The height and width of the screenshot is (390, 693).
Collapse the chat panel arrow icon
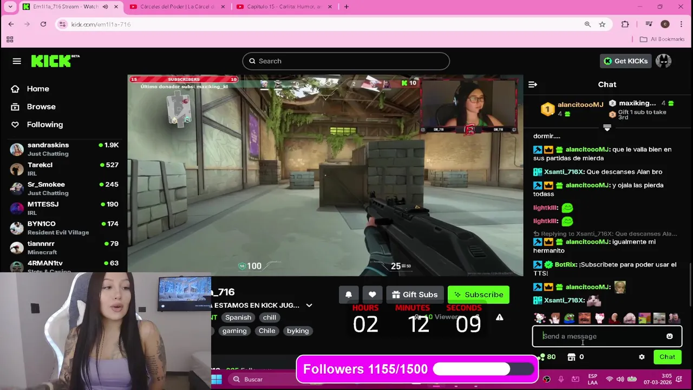pos(533,84)
